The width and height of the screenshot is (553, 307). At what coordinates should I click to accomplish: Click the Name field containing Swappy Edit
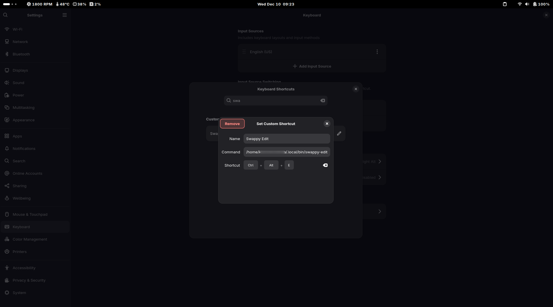tap(286, 139)
